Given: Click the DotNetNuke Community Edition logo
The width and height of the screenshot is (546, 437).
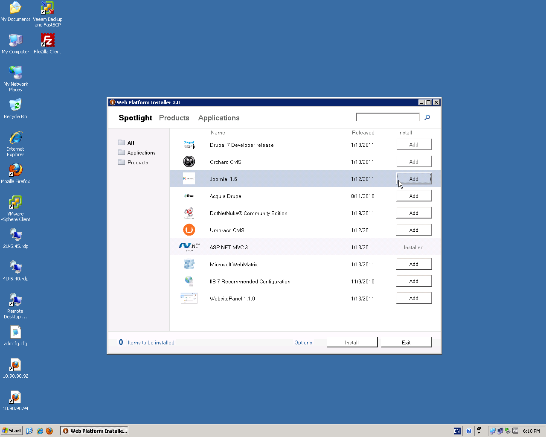Looking at the screenshot, I should [x=189, y=213].
